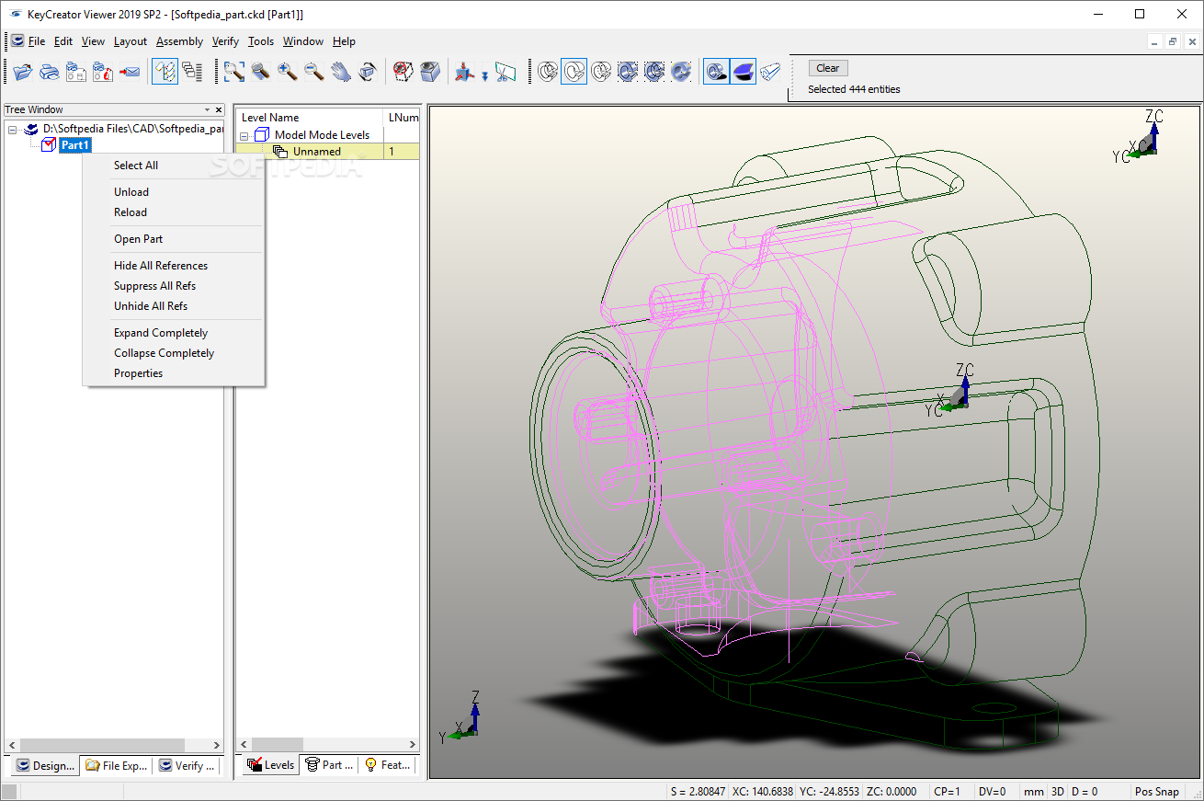Select the zoom window tool
The height and width of the screenshot is (801, 1204).
pos(234,72)
